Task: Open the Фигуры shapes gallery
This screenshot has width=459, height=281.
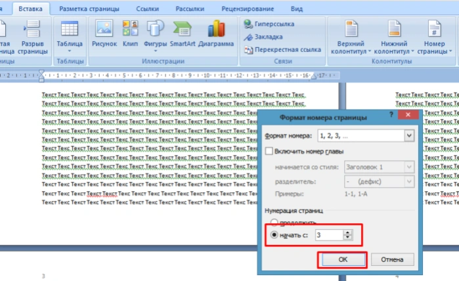Action: [155, 35]
